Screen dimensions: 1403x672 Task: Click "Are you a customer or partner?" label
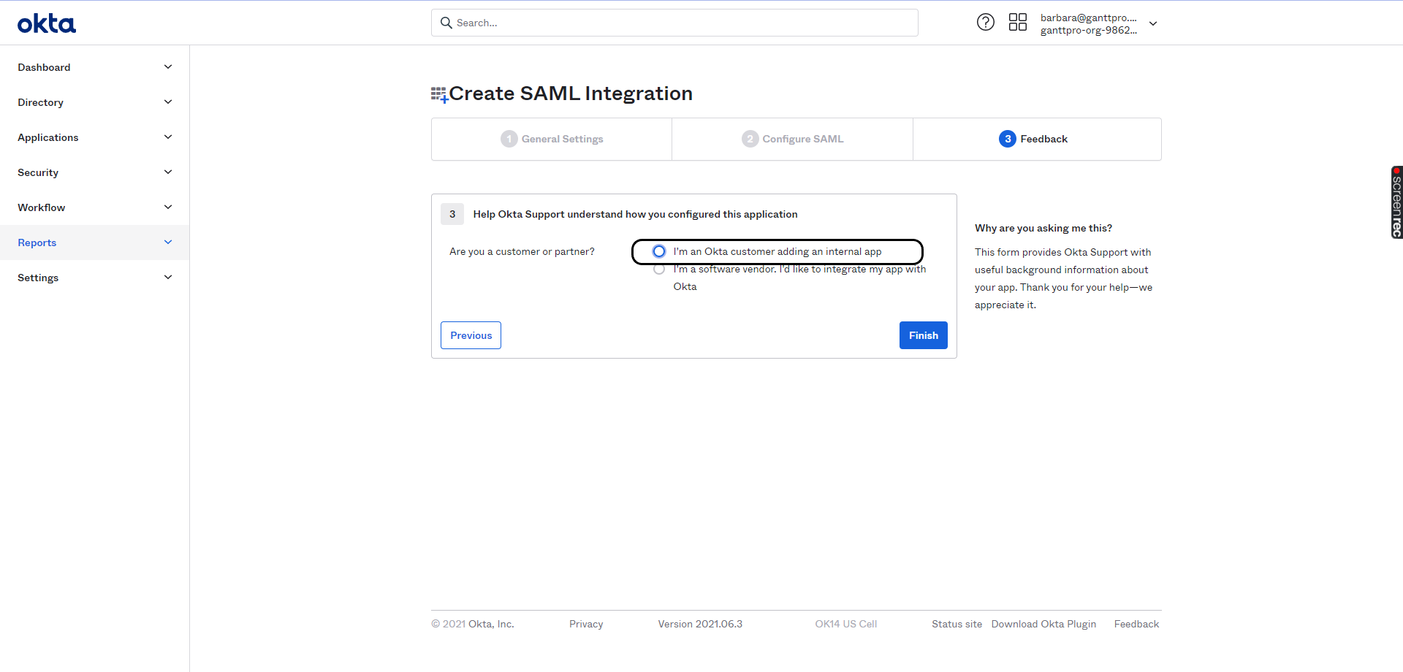522,251
